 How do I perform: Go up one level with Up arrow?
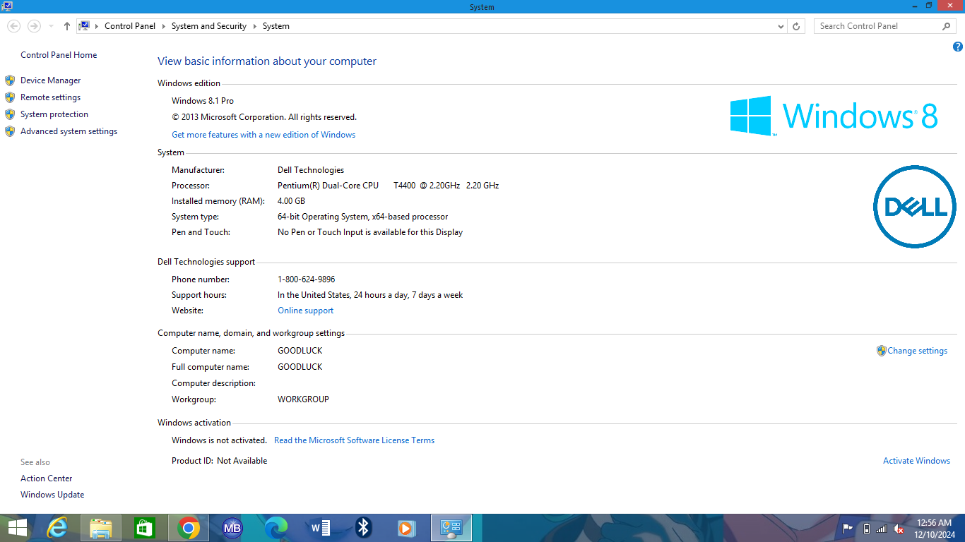[x=66, y=26]
